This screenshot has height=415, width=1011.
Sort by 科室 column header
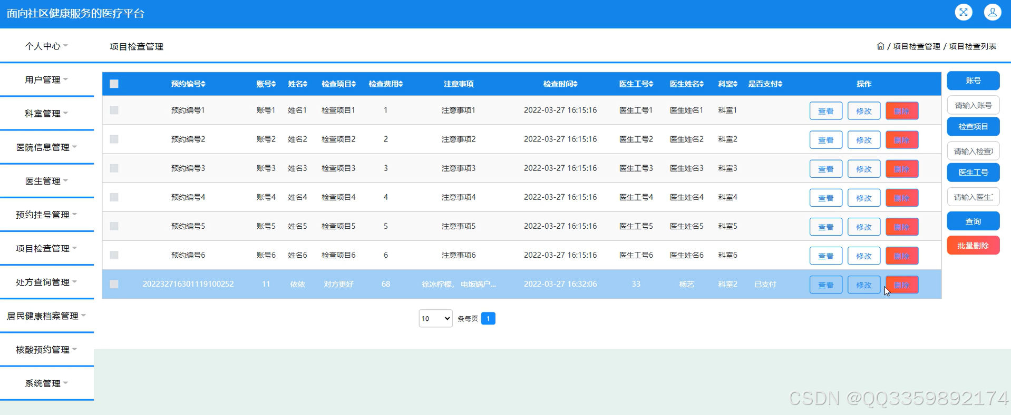[727, 84]
